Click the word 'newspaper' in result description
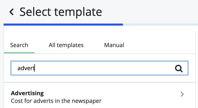This screenshot has width=198, height=108. point(87,101)
